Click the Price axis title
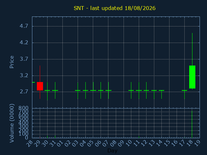This screenshot has width=207, height=155. pos(12,62)
